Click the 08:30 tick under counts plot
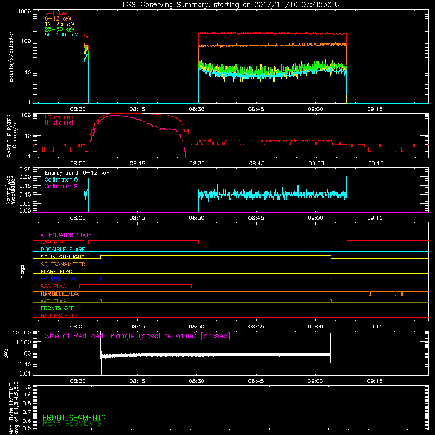This screenshot has width=435, height=435. [x=197, y=109]
